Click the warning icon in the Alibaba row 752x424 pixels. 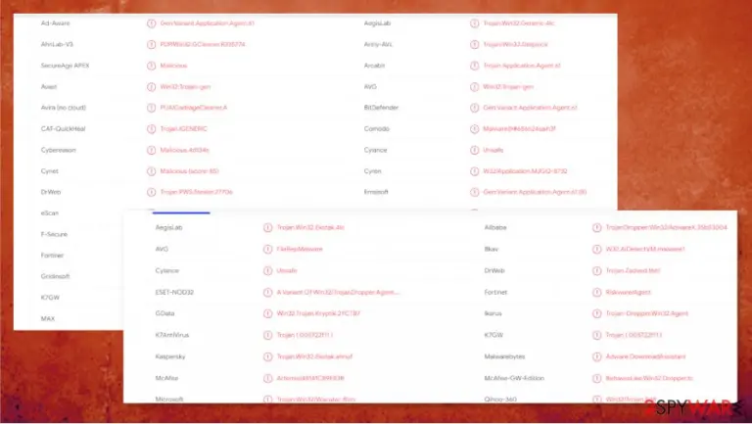pos(596,228)
